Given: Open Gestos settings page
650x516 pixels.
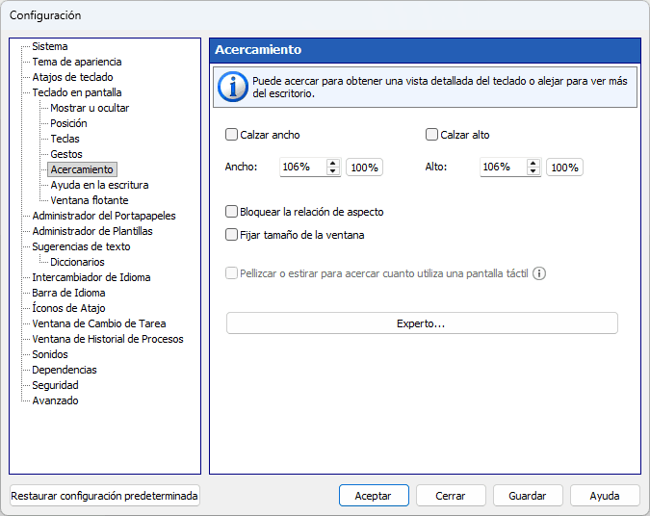Looking at the screenshot, I should tap(66, 154).
